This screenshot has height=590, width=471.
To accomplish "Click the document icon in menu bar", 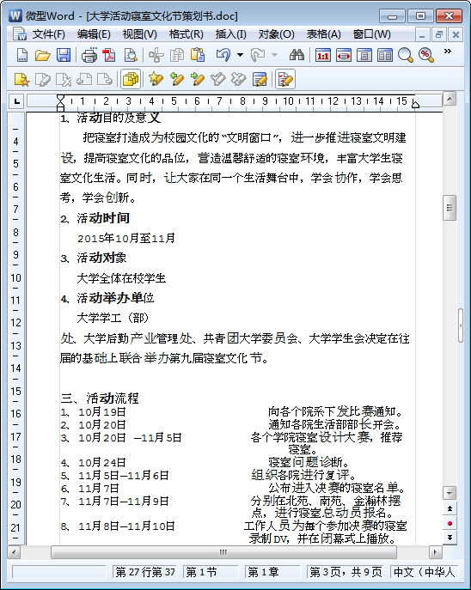I will point(19,34).
